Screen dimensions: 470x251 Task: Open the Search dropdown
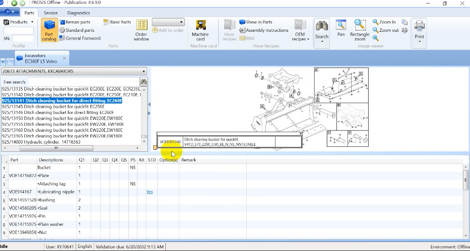point(322,32)
